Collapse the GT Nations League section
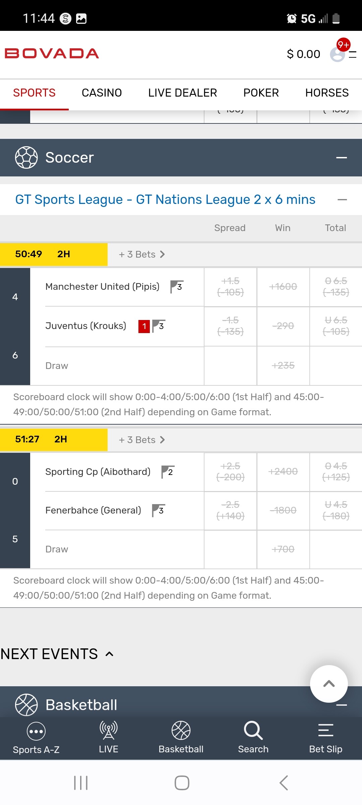362x805 pixels. 342,200
